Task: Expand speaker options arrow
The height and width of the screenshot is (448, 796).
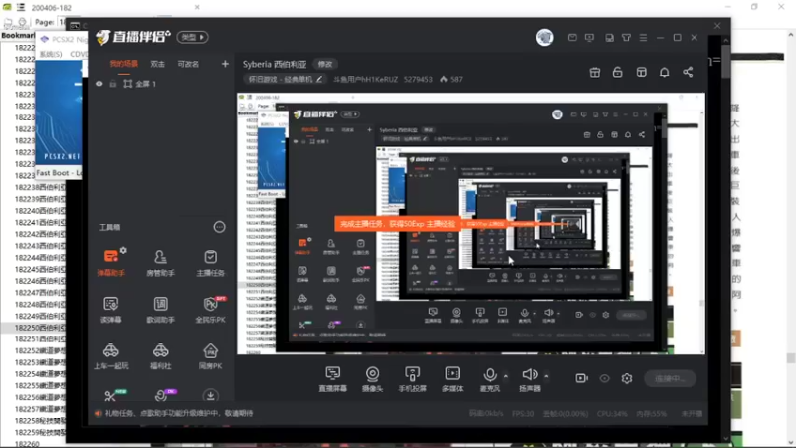Action: point(546,376)
